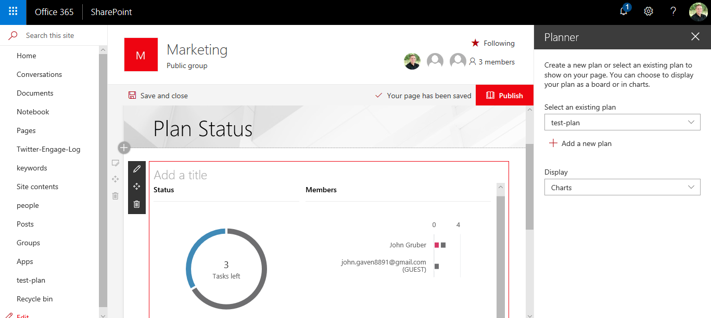Click John Gruber's red bar segment
The width and height of the screenshot is (711, 318).
(437, 245)
